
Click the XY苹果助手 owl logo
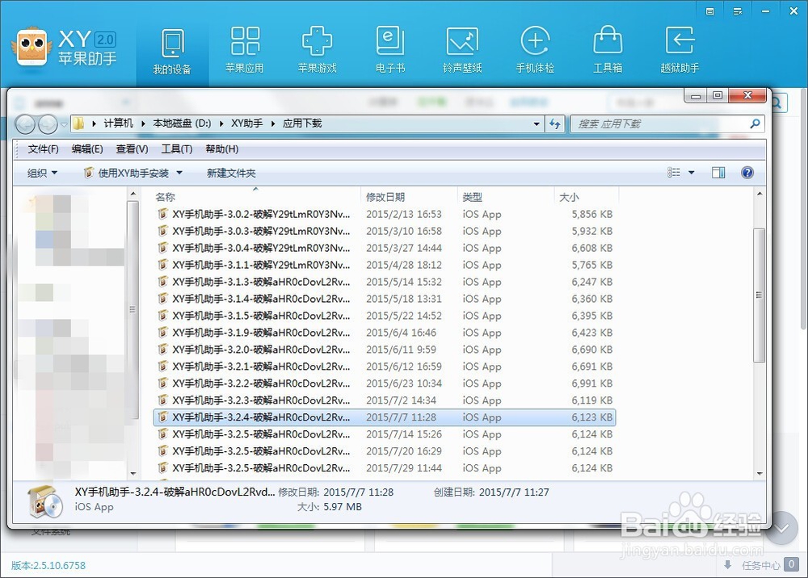[32, 47]
